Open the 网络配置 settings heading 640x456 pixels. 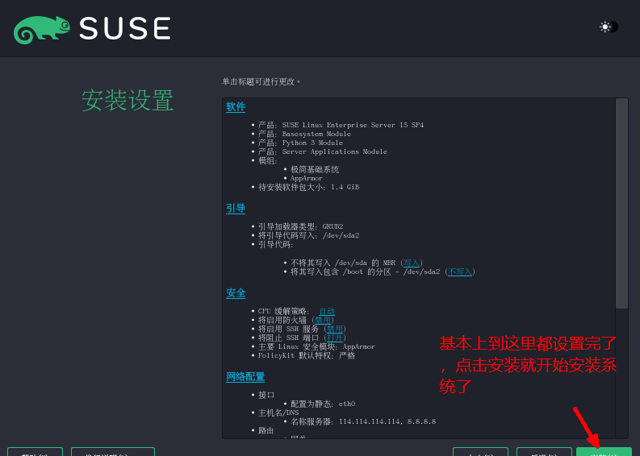tap(245, 376)
